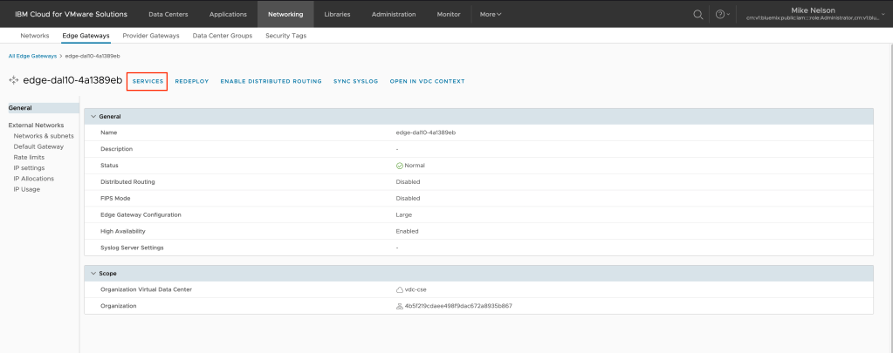This screenshot has height=353, width=893.
Task: Open Networks & subnets in sidebar
Action: (44, 136)
